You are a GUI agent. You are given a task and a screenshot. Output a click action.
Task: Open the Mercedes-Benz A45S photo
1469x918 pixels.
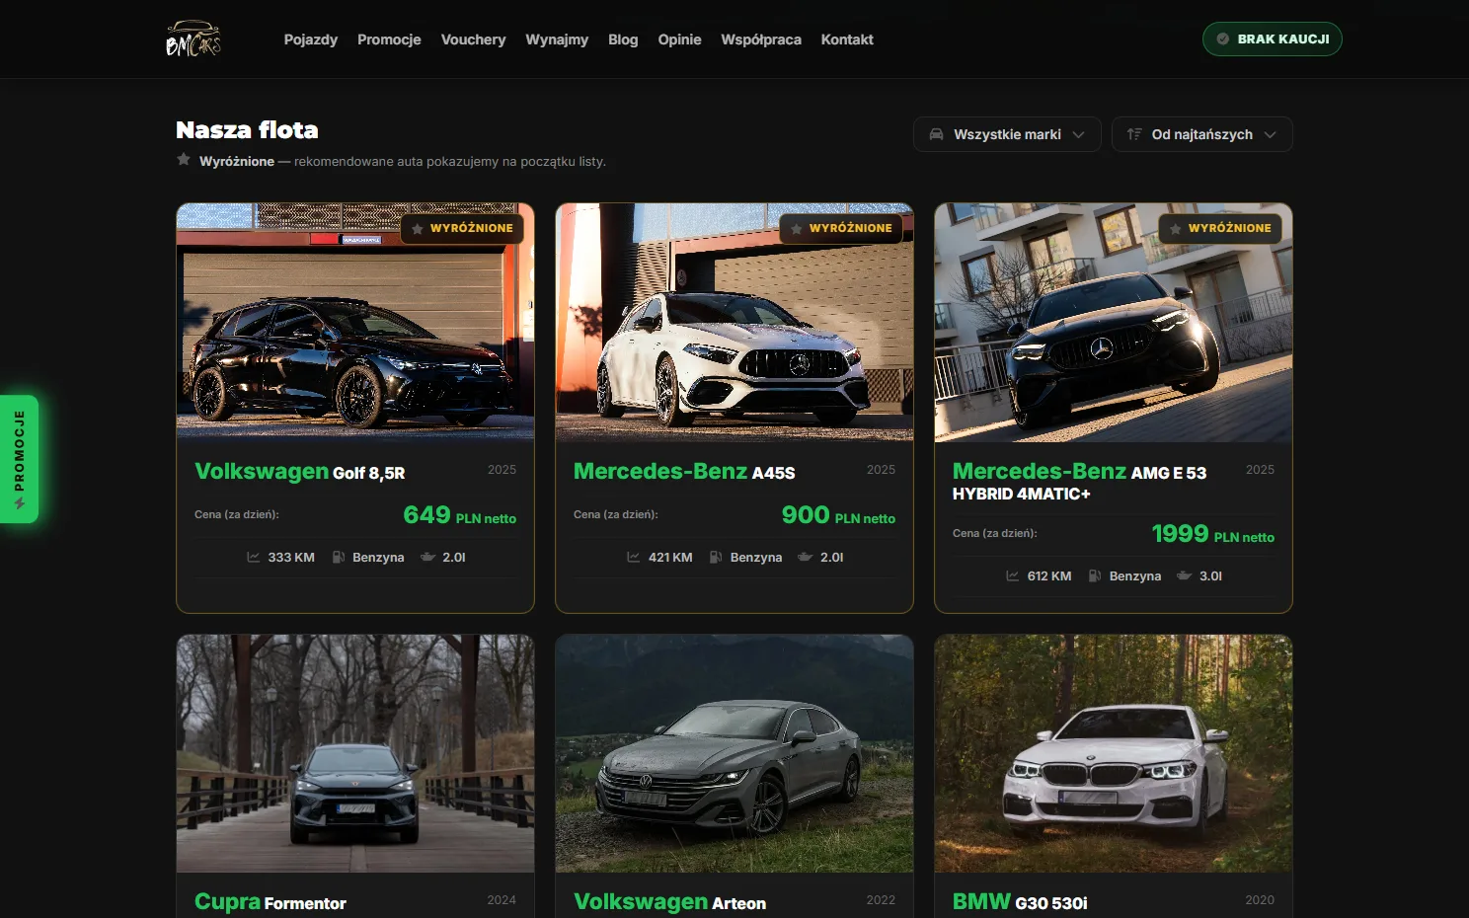[734, 322]
